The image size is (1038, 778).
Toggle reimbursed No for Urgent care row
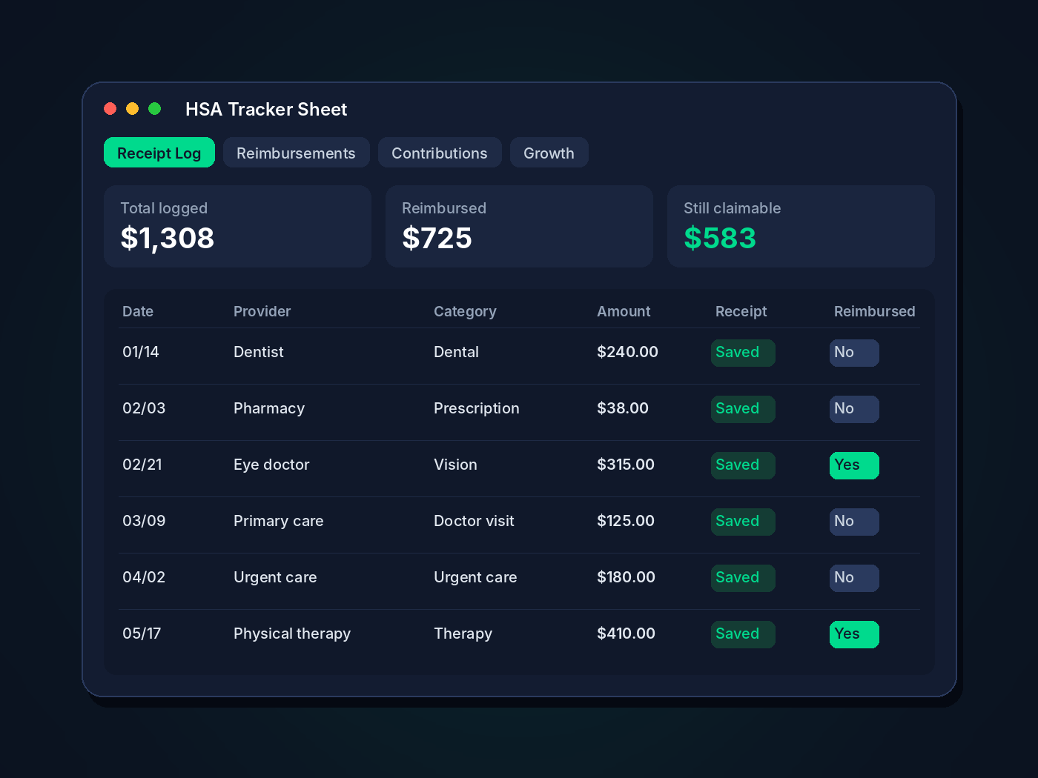click(854, 578)
